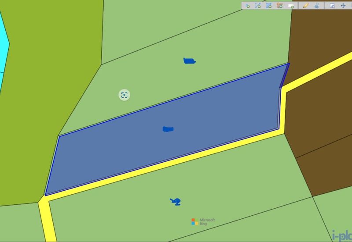Choose the select-feature arrow tool
The image size is (352, 242).
pos(332,6)
